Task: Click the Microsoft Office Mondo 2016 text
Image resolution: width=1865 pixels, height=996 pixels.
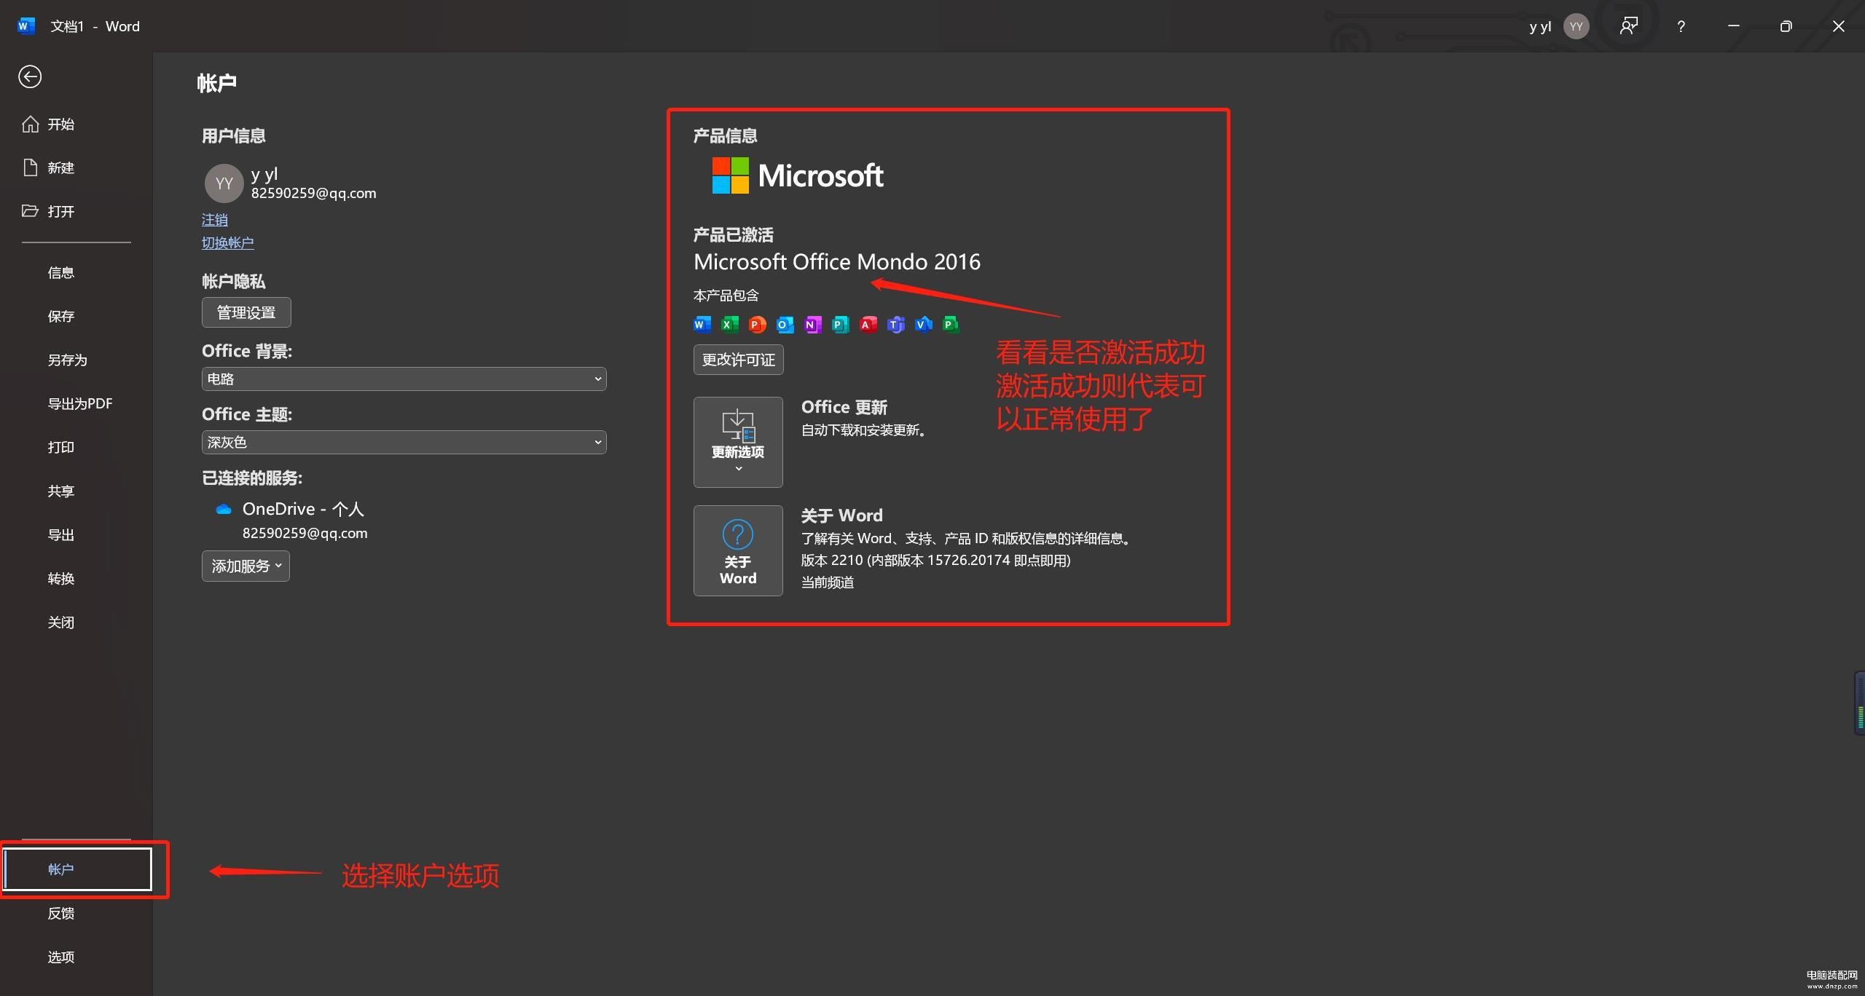Action: (x=837, y=261)
